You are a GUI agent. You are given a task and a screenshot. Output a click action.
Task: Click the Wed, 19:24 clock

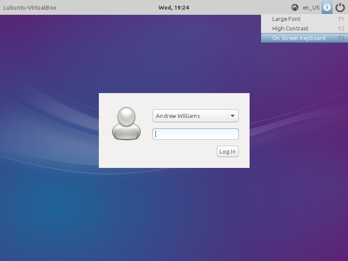[173, 7]
